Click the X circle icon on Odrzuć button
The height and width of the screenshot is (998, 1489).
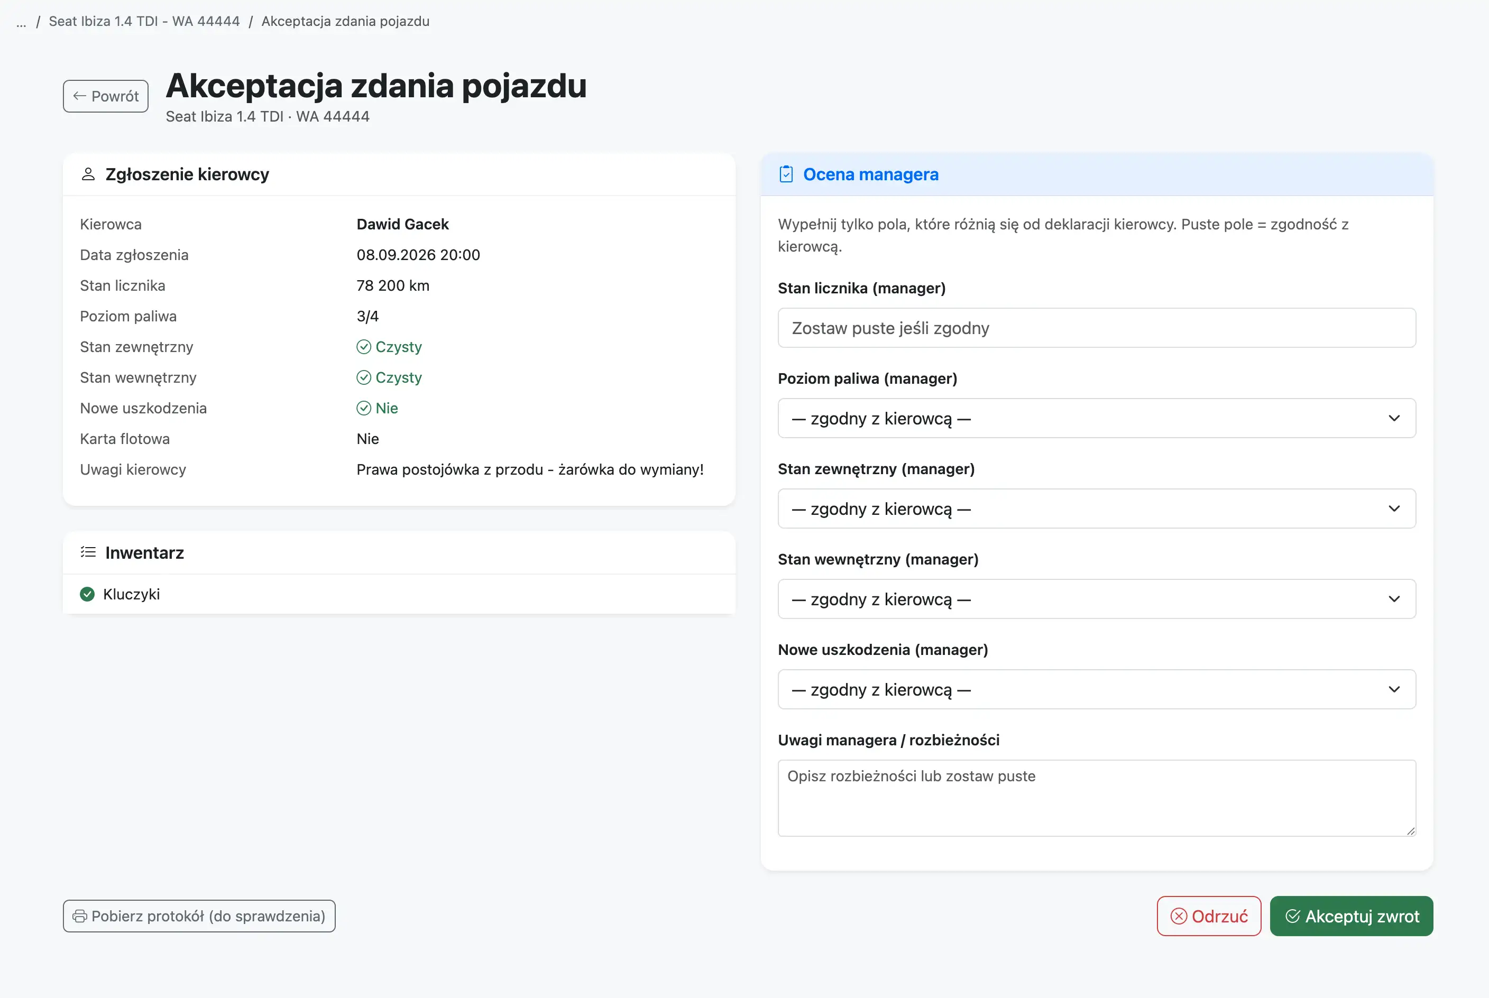(1179, 917)
